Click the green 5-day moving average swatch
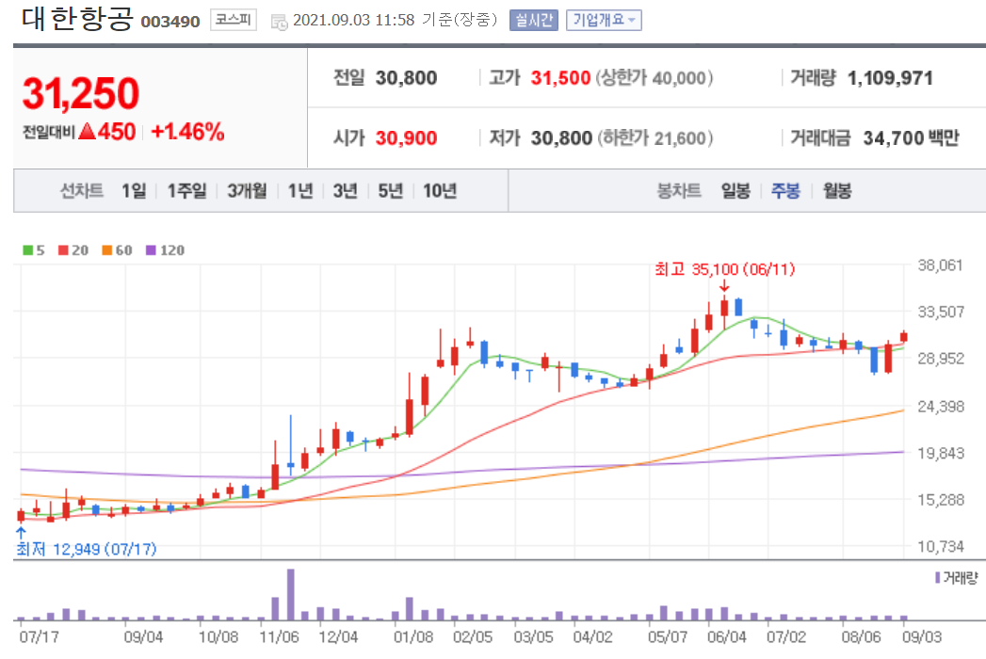The image size is (986, 659). coord(27,250)
